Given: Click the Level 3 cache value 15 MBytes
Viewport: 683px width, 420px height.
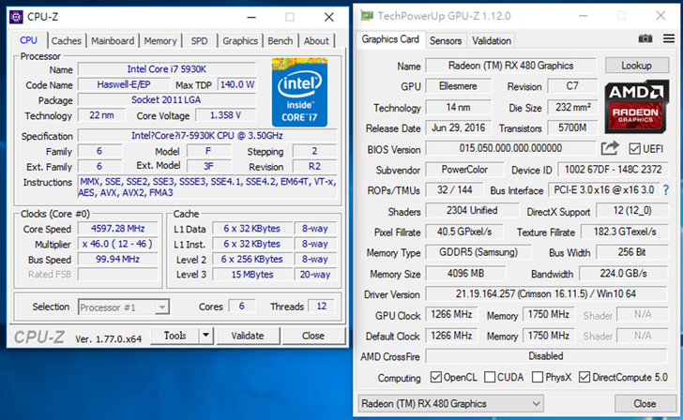Looking at the screenshot, I should pyautogui.click(x=252, y=275).
